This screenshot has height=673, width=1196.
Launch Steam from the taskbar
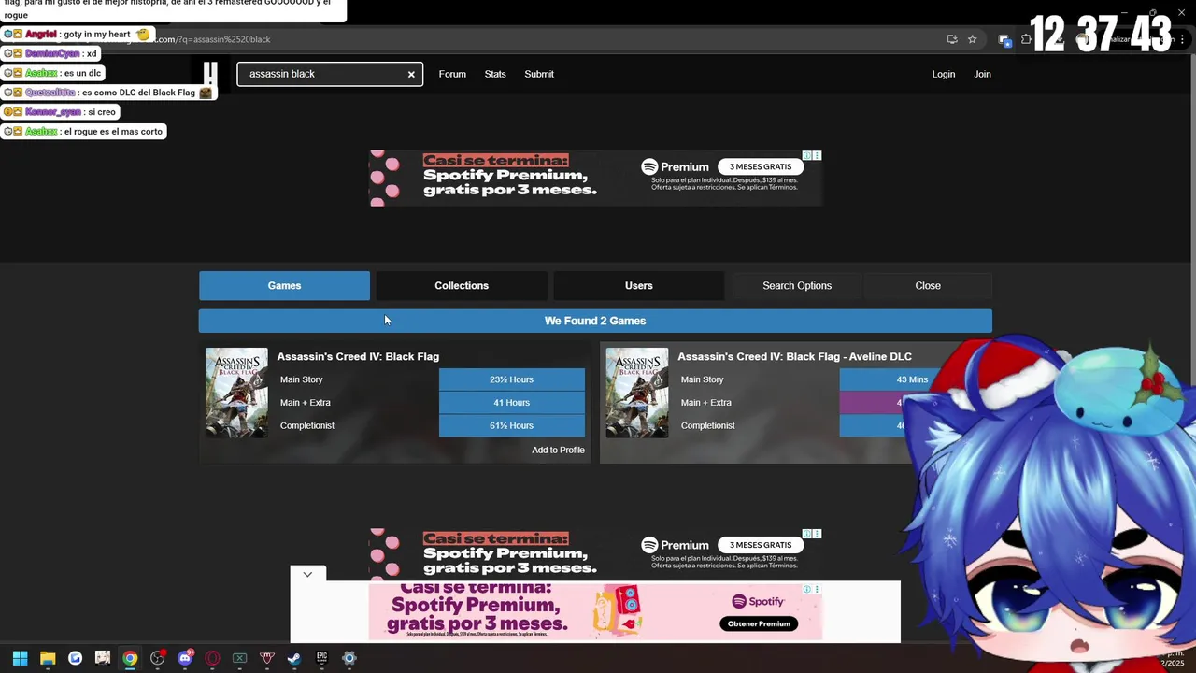[293, 658]
